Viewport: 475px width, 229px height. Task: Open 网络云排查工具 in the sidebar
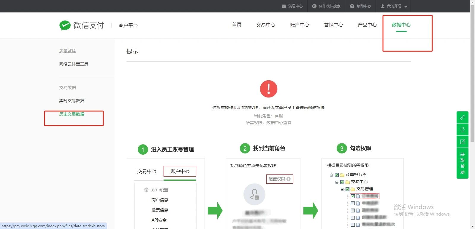point(74,64)
